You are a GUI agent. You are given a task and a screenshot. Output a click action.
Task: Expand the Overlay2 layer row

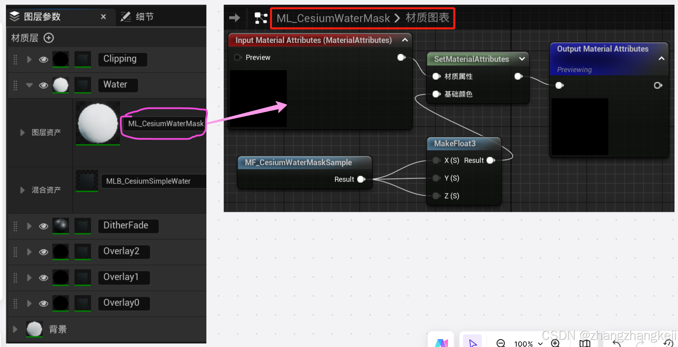pyautogui.click(x=29, y=252)
